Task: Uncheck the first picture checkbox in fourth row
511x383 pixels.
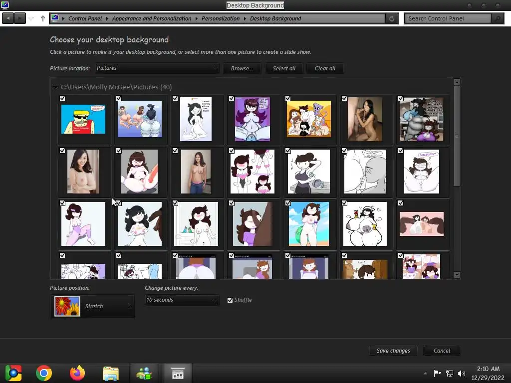Action: pyautogui.click(x=62, y=255)
